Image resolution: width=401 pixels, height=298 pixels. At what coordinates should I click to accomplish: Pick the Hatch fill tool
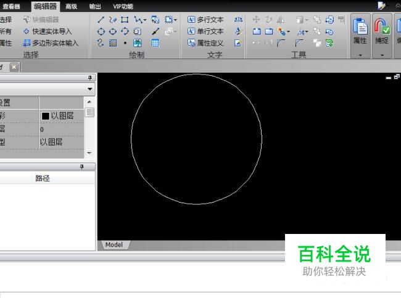point(112,43)
